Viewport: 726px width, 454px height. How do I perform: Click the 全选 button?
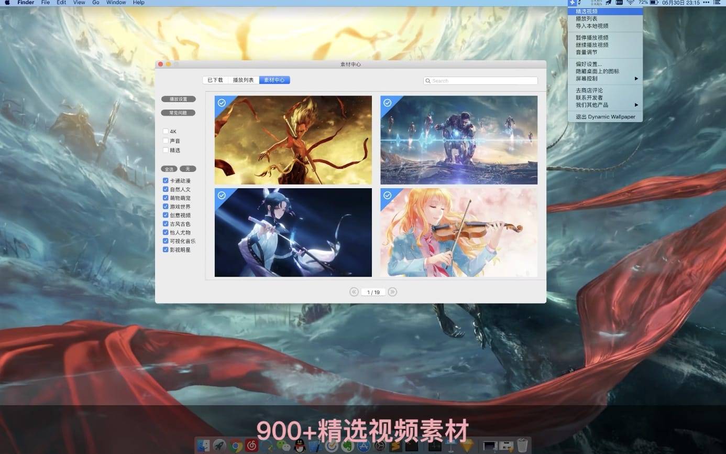tap(169, 169)
